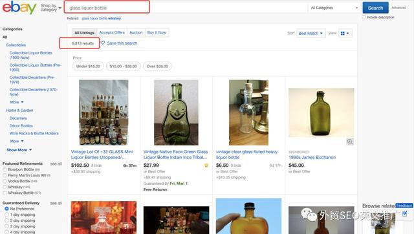The width and height of the screenshot is (414, 234).
Task: Open Collectible Decanters (Pre-1970)
Action: (32, 80)
